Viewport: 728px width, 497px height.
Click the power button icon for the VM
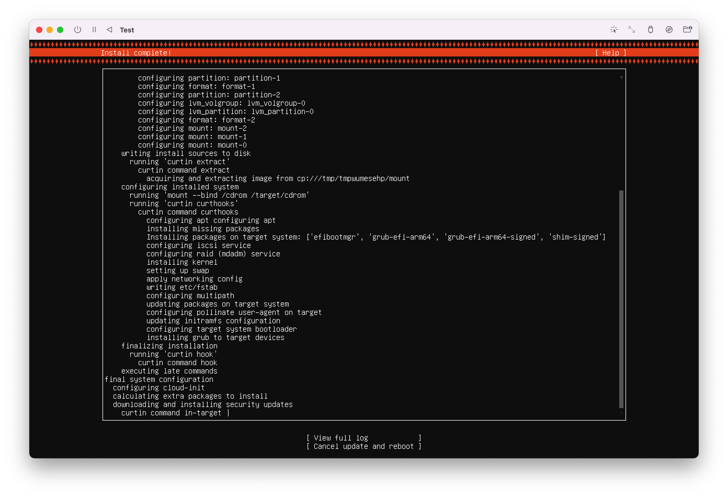[x=77, y=30]
